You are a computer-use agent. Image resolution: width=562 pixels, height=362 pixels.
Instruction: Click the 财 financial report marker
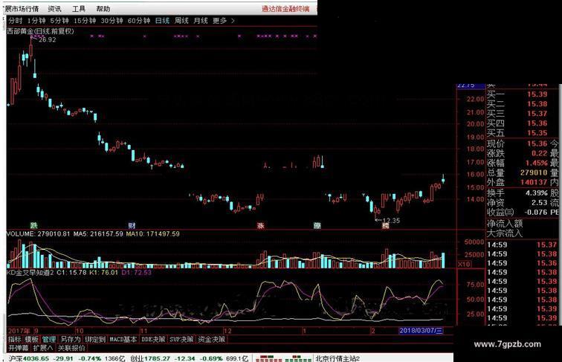coord(132,225)
